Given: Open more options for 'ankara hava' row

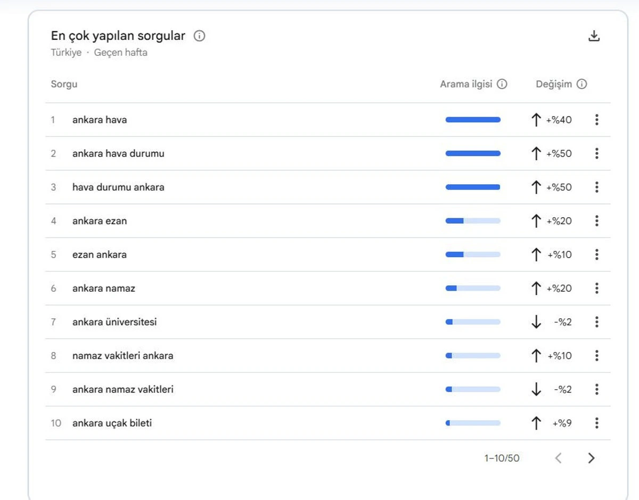Looking at the screenshot, I should pos(596,120).
